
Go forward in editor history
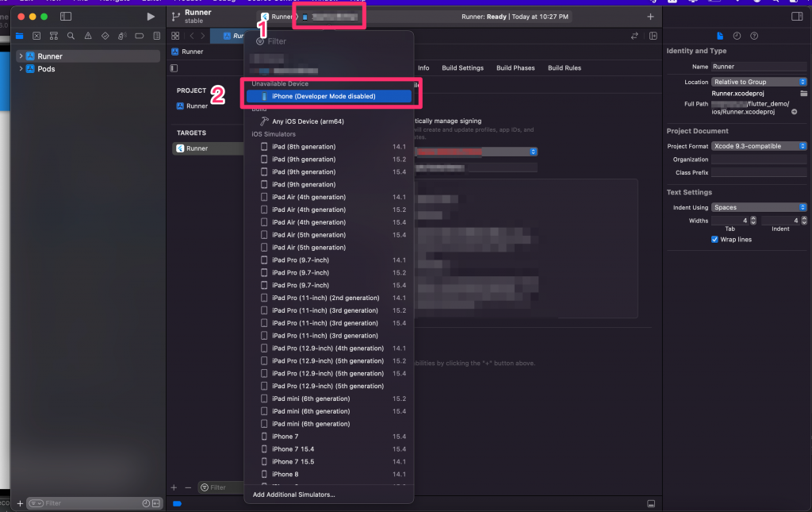pos(203,36)
